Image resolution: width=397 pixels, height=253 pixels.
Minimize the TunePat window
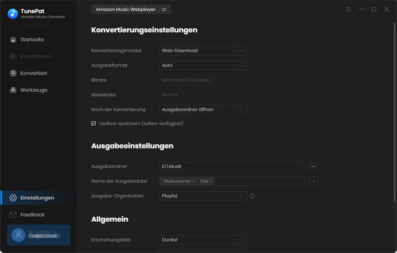(361, 10)
